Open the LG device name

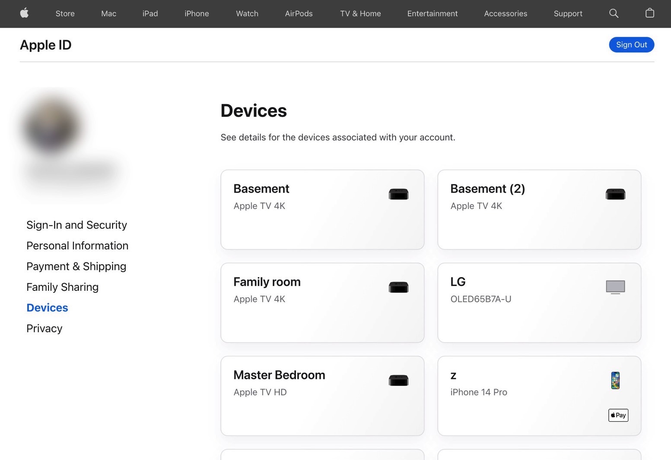[458, 282]
